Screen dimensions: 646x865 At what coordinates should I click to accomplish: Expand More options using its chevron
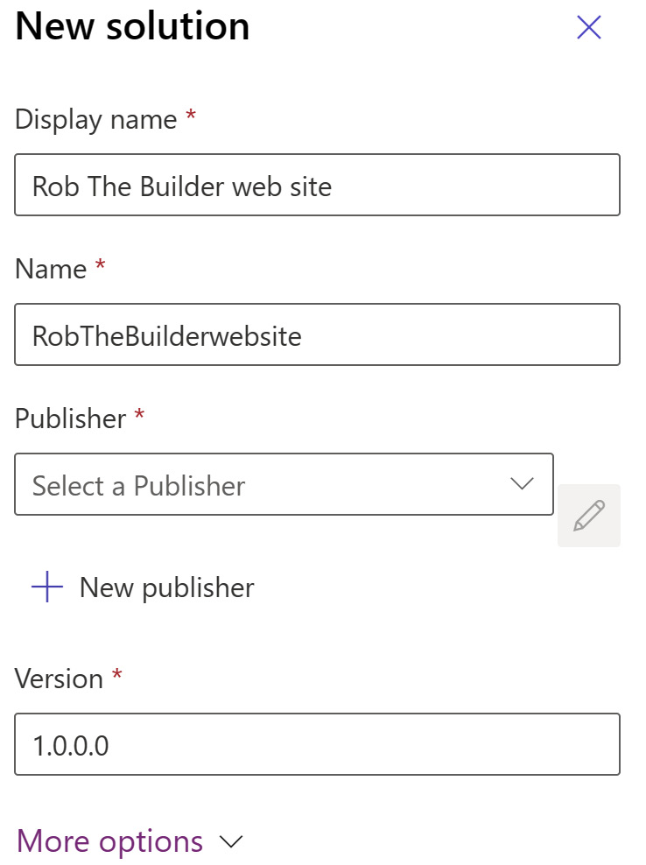[x=230, y=842]
